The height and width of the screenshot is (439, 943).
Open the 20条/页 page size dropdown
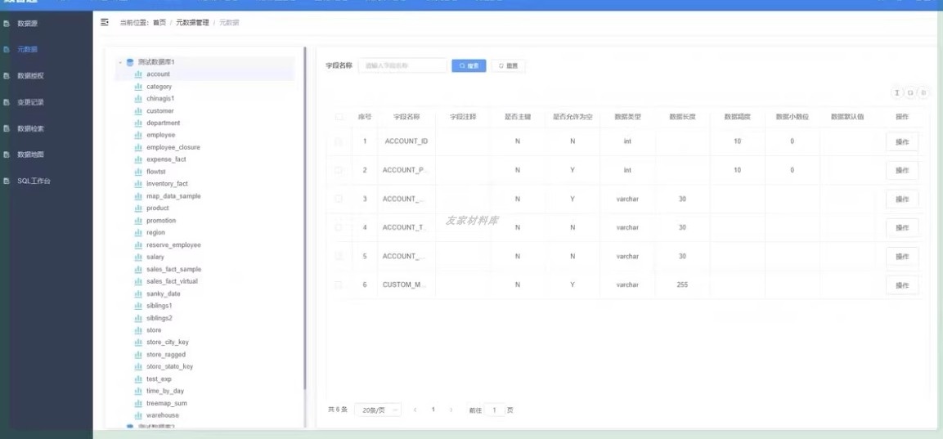coord(378,410)
